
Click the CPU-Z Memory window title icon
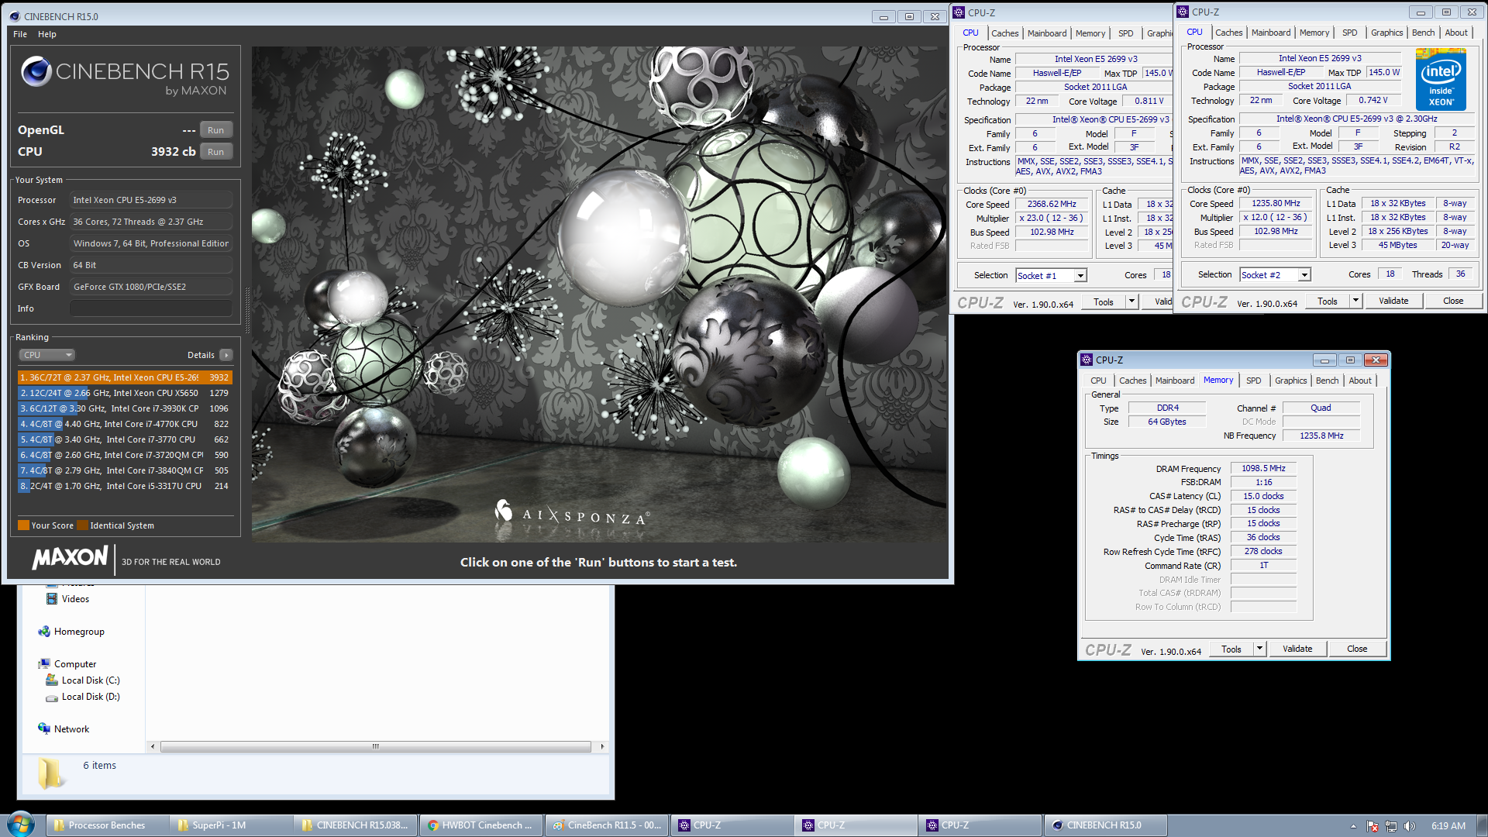[x=1087, y=360]
